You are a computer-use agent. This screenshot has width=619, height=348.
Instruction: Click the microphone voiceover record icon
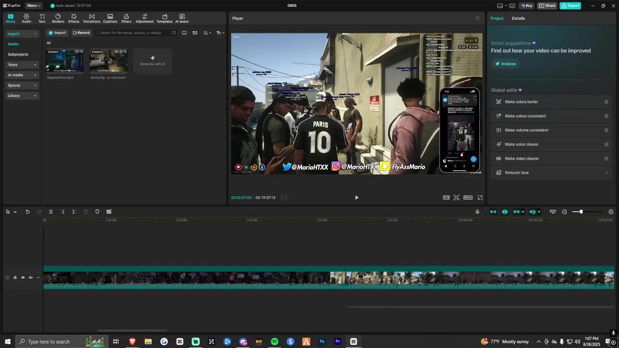tap(477, 212)
